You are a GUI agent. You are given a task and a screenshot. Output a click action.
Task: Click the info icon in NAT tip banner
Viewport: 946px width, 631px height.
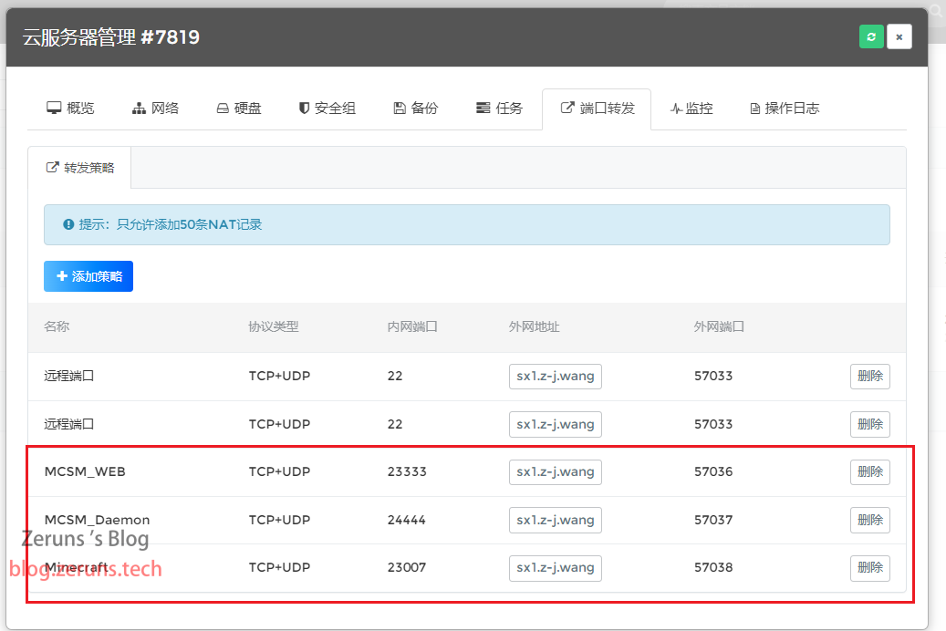point(68,224)
